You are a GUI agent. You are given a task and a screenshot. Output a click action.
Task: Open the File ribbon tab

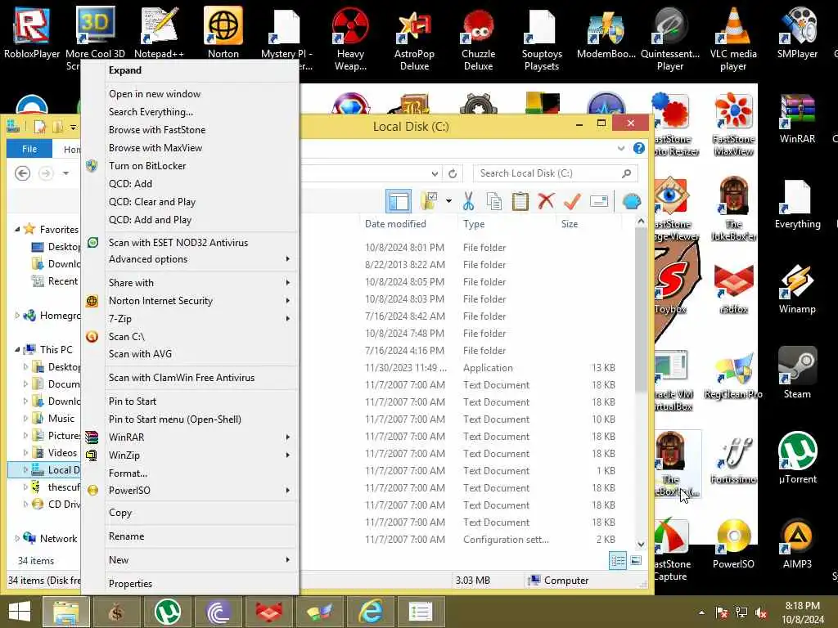coord(29,149)
